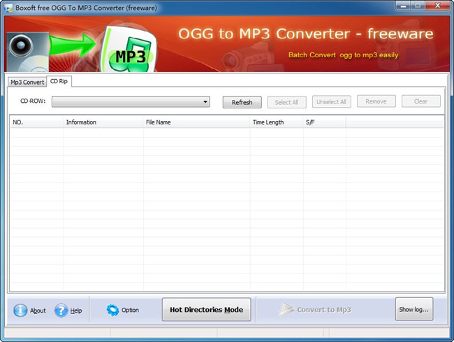Click the Option gear icon
Screen dimensions: 454x342
point(112,310)
